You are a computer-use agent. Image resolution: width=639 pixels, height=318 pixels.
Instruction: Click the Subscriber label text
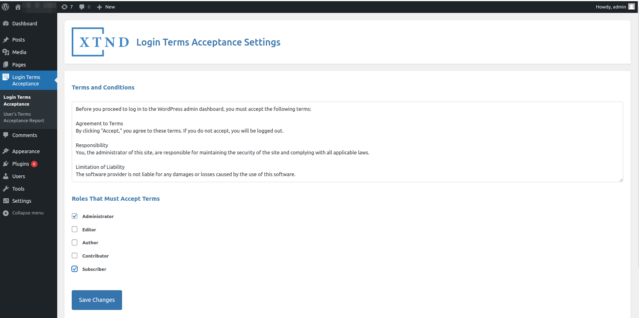[x=94, y=269]
